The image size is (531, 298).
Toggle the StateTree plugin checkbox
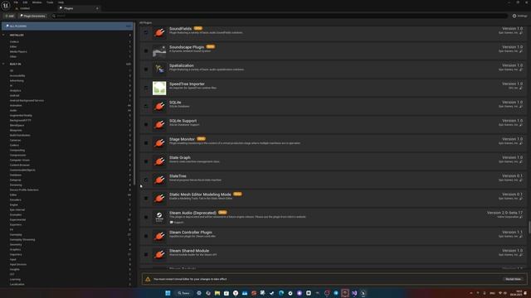146,180
